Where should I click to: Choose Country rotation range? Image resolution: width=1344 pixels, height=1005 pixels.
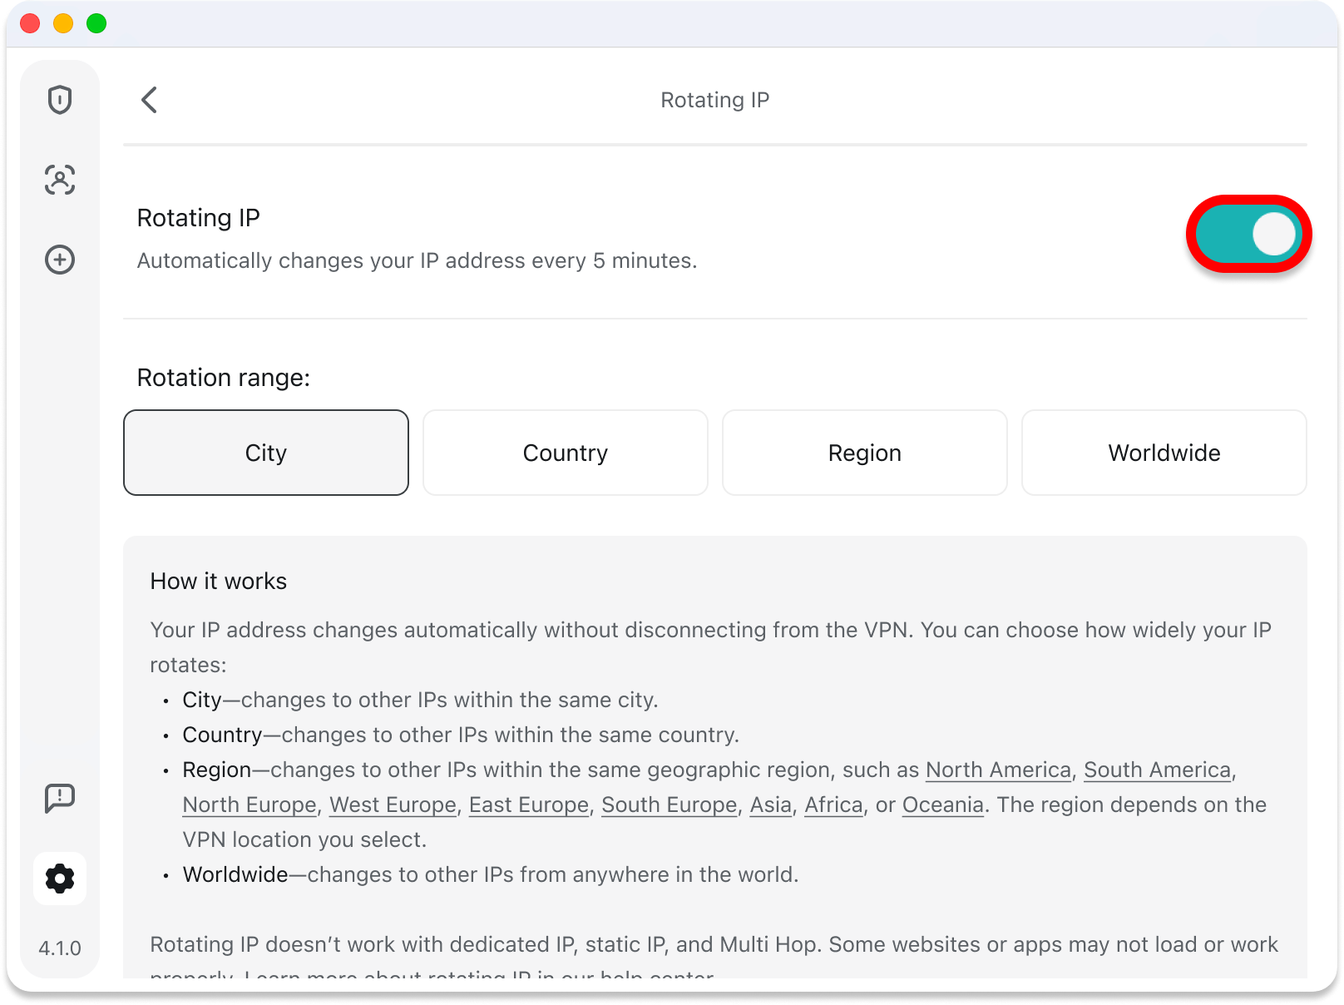pyautogui.click(x=566, y=453)
